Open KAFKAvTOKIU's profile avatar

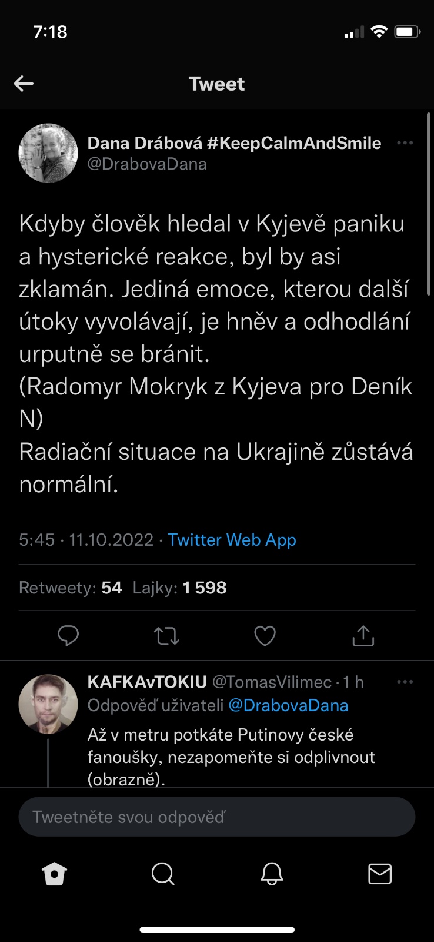pyautogui.click(x=48, y=704)
